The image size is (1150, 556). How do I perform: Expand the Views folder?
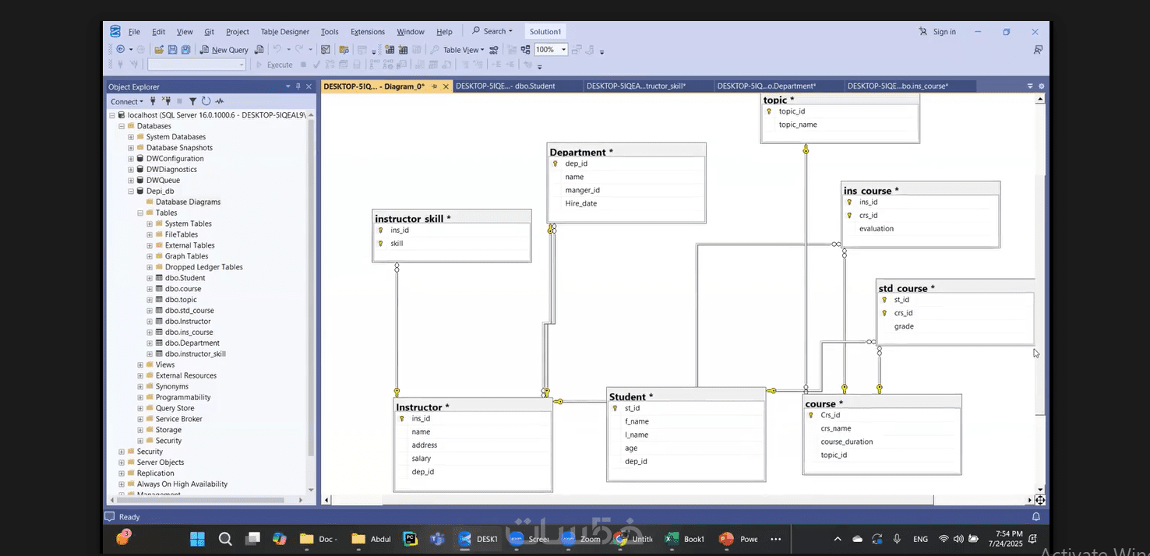point(140,365)
